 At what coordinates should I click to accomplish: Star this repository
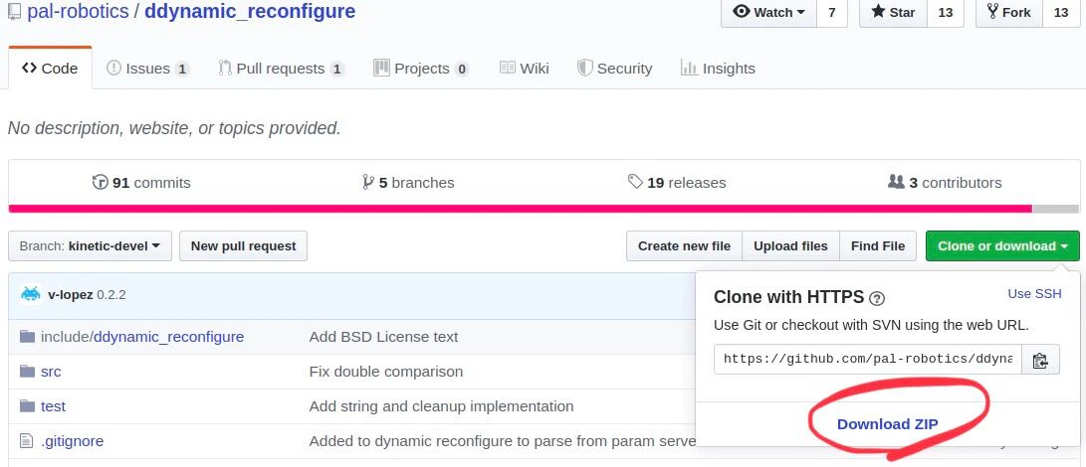(894, 13)
